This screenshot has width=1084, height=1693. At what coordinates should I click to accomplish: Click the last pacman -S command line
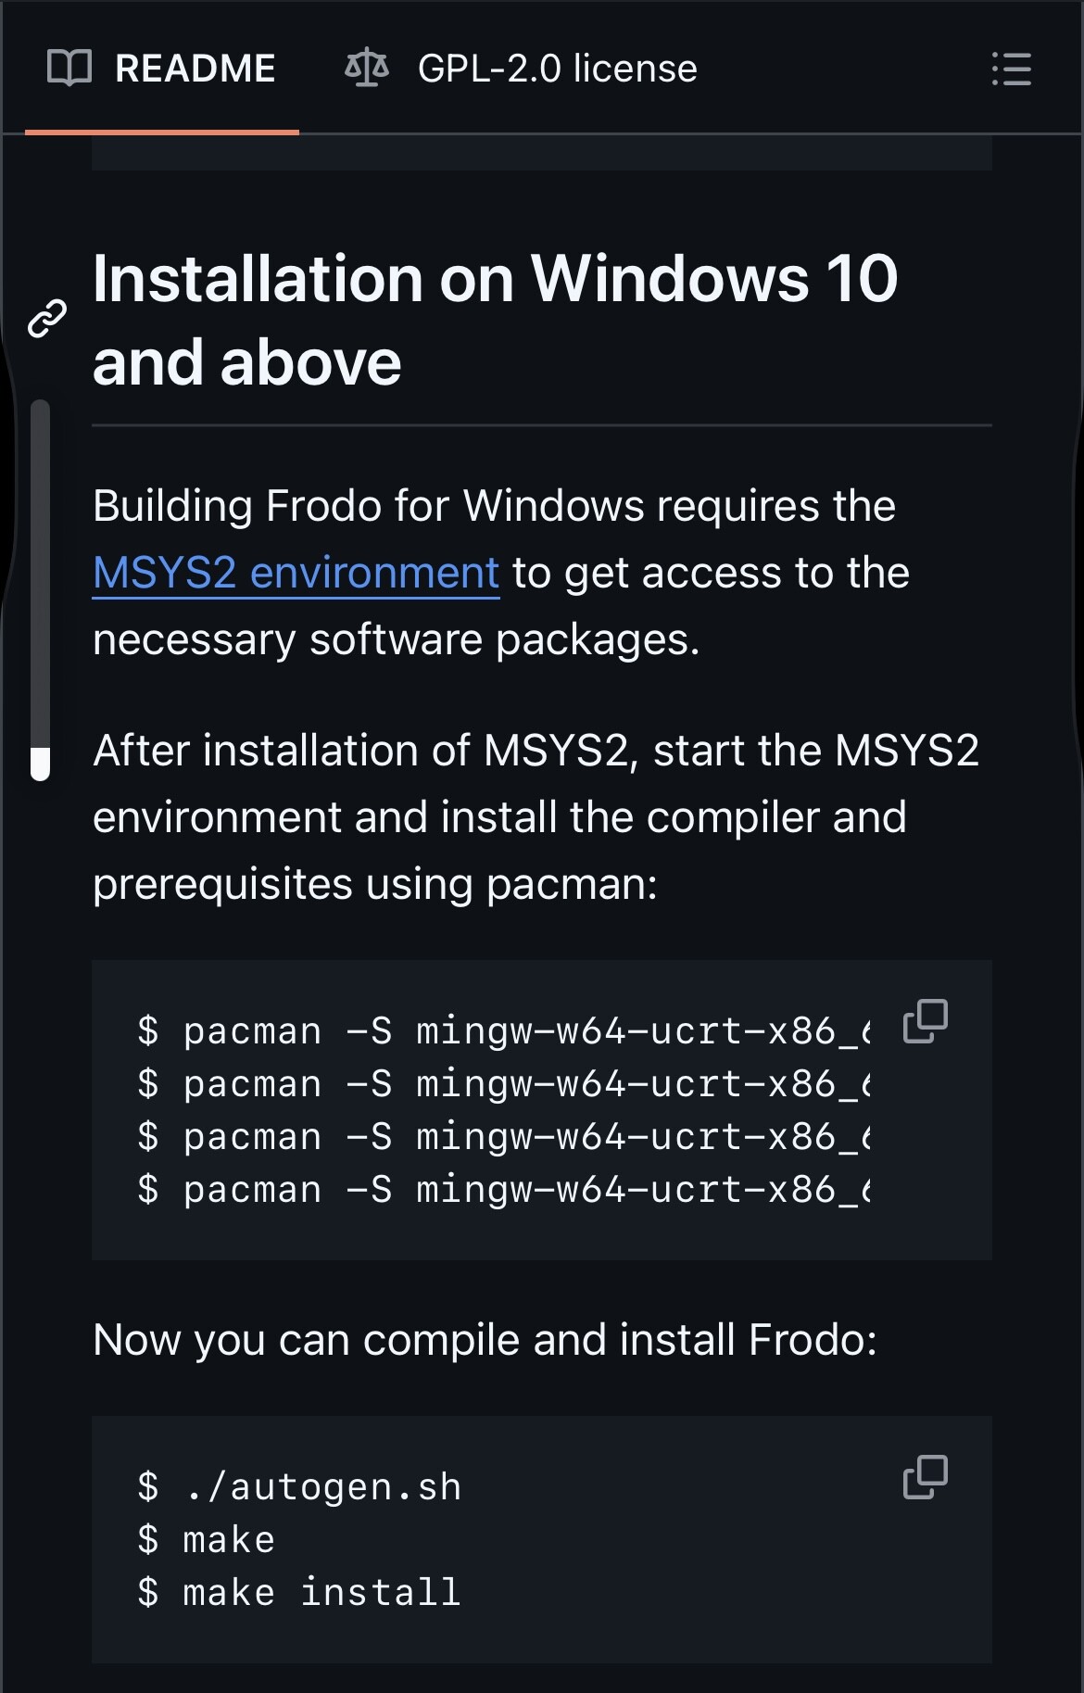[503, 1190]
